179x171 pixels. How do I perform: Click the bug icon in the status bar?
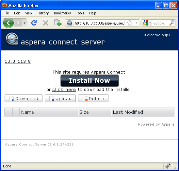(x=168, y=166)
